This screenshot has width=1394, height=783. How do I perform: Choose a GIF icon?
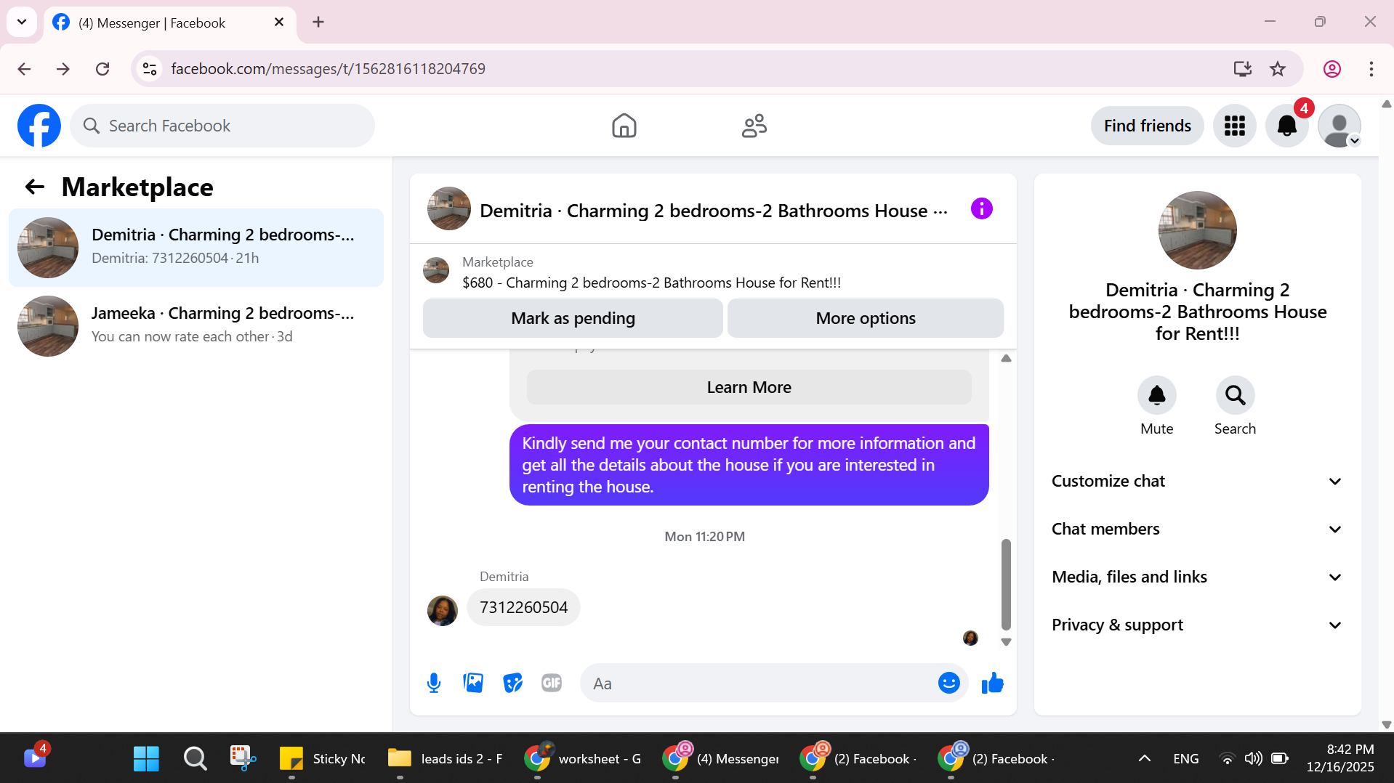pos(552,683)
